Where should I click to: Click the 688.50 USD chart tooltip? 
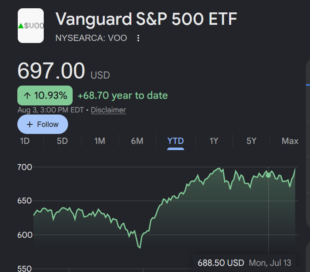pos(244,263)
